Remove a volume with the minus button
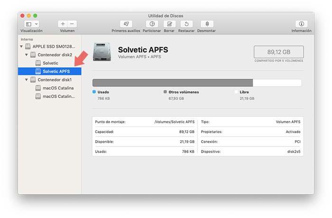Viewport: 332px width, 218px height. pos(72,24)
